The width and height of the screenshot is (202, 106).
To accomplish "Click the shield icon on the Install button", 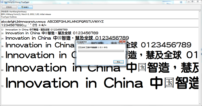I will pos(22,7).
